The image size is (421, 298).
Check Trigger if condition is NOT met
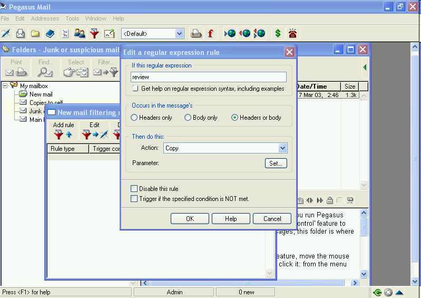click(x=134, y=199)
